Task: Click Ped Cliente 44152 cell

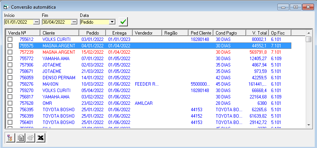Action: (x=196, y=116)
